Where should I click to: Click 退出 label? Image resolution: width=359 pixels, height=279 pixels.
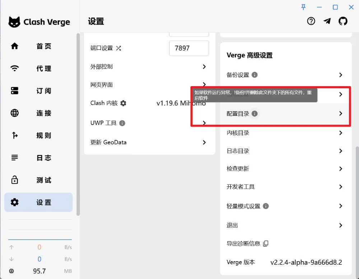[x=232, y=225]
